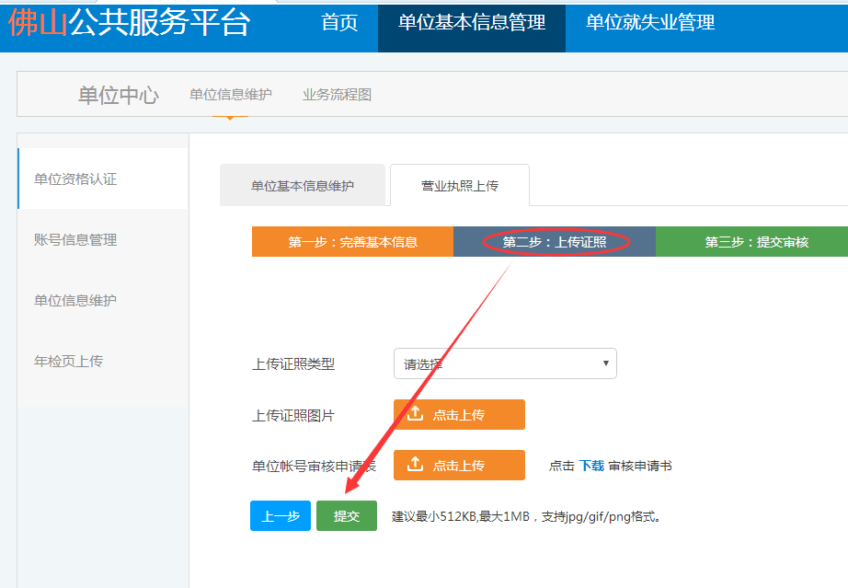Click 单位中心 heading text
The width and height of the screenshot is (848, 588).
click(119, 95)
